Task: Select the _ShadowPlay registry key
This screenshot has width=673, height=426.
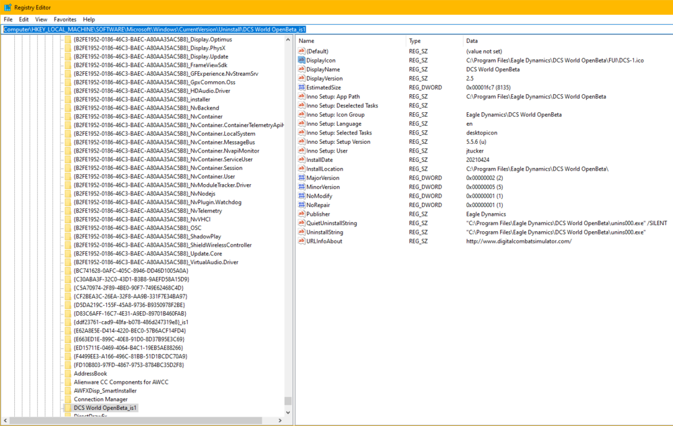Action: [x=147, y=236]
